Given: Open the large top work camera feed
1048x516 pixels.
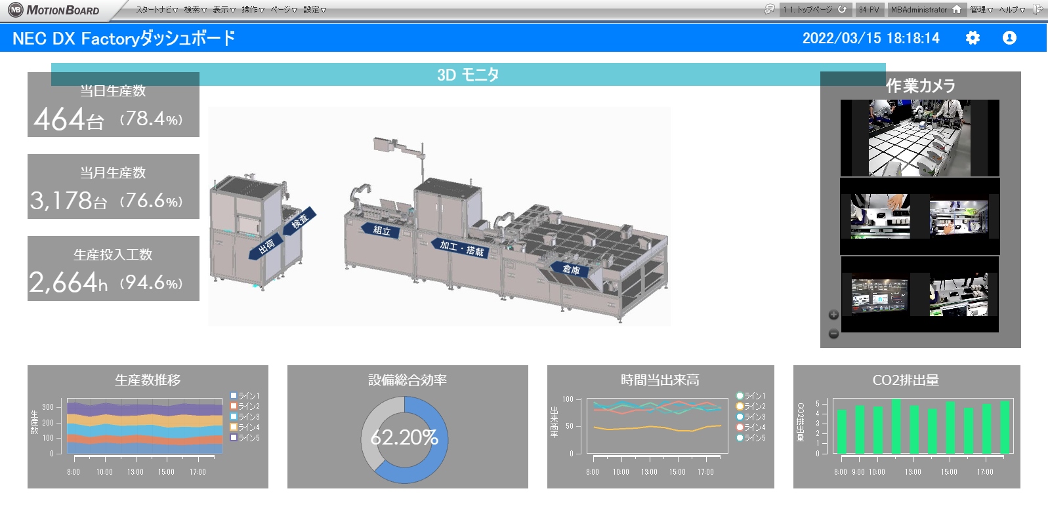Looking at the screenshot, I should (919, 138).
